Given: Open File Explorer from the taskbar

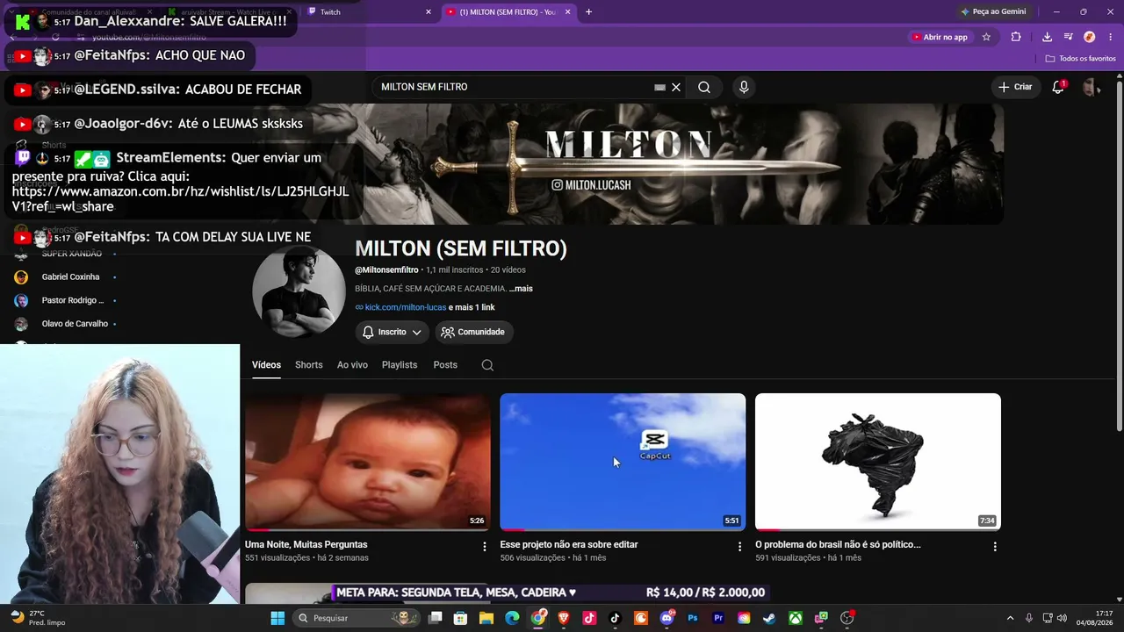Looking at the screenshot, I should coord(486,618).
